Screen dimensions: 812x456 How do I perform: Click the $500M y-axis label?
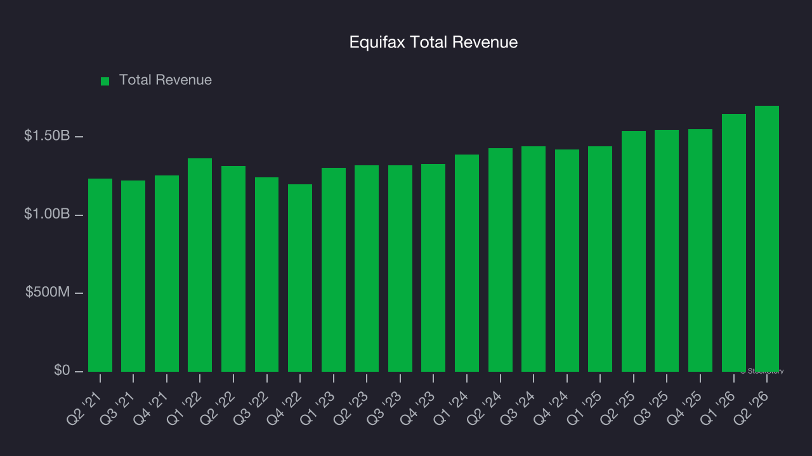(x=48, y=293)
